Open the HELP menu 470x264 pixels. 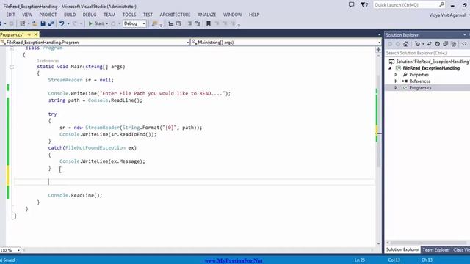click(254, 15)
